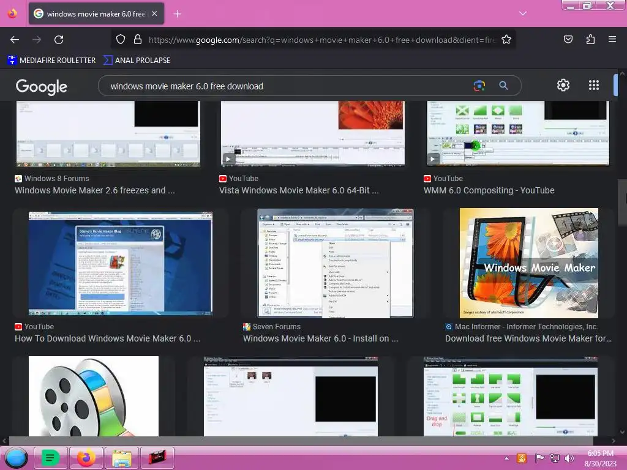Close the windows movie maker tab
The height and width of the screenshot is (470, 627).
(154, 13)
